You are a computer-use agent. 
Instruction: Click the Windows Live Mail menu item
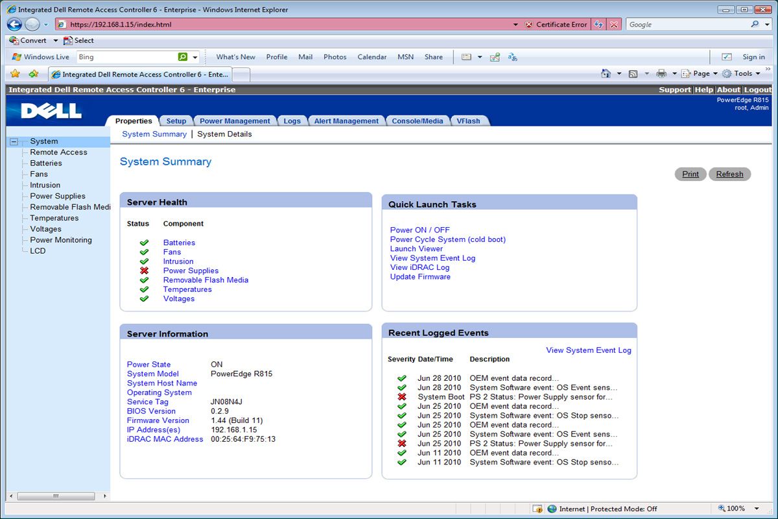[x=305, y=57]
